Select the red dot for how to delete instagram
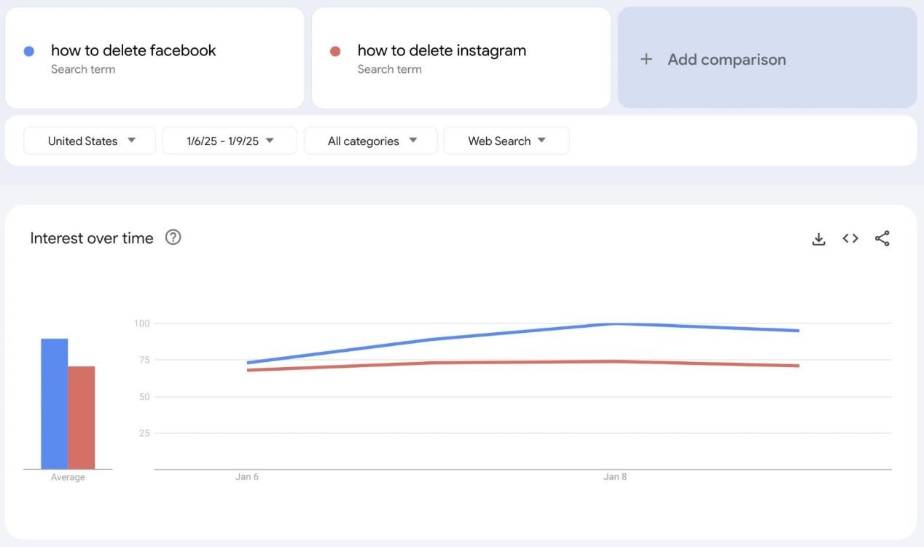This screenshot has width=924, height=547. click(x=335, y=50)
